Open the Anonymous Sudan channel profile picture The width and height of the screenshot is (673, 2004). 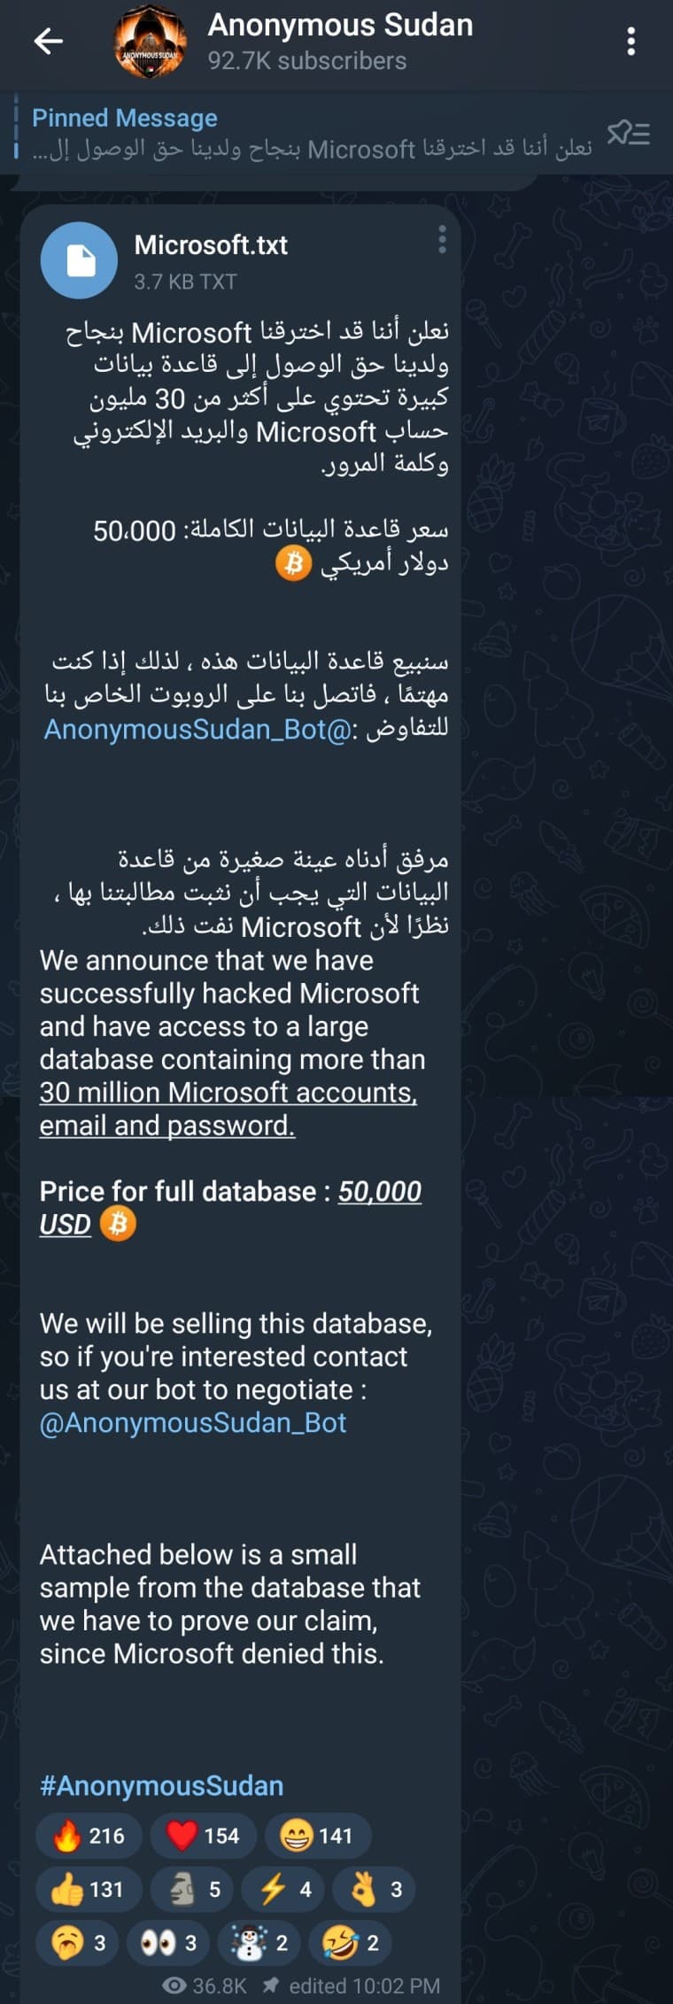click(x=151, y=43)
